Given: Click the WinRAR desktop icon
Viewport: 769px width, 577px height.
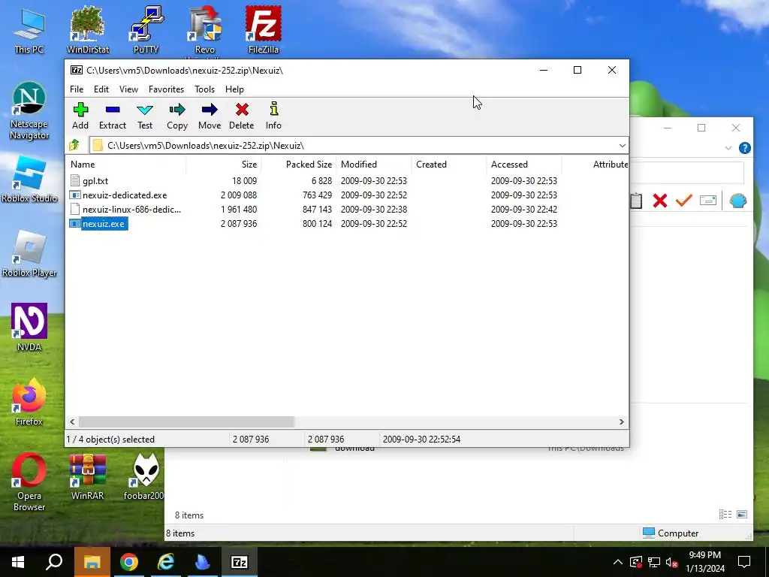Looking at the screenshot, I should click(87, 476).
